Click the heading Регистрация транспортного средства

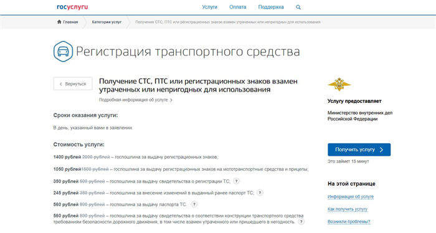click(188, 52)
